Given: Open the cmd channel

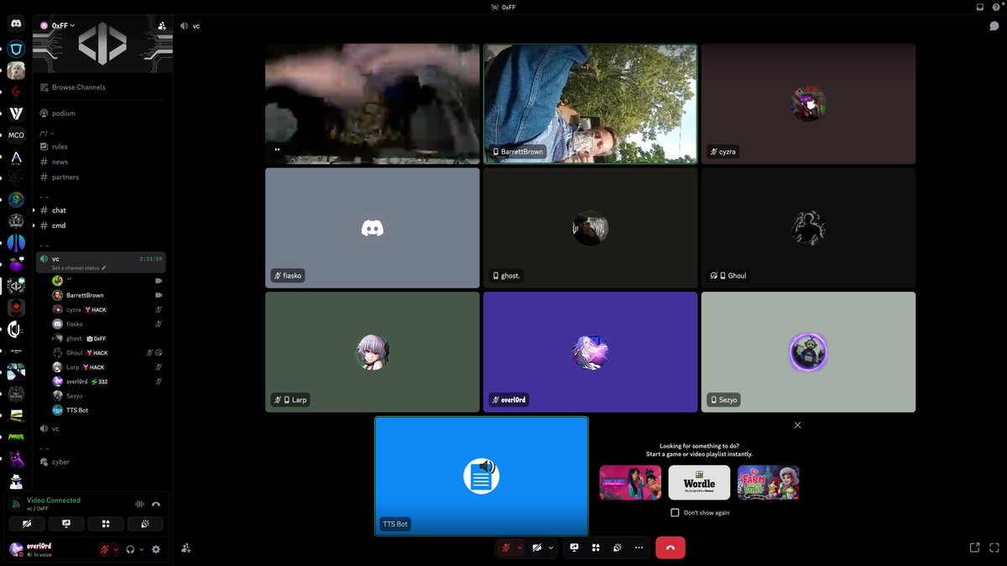Looking at the screenshot, I should click(x=101, y=226).
